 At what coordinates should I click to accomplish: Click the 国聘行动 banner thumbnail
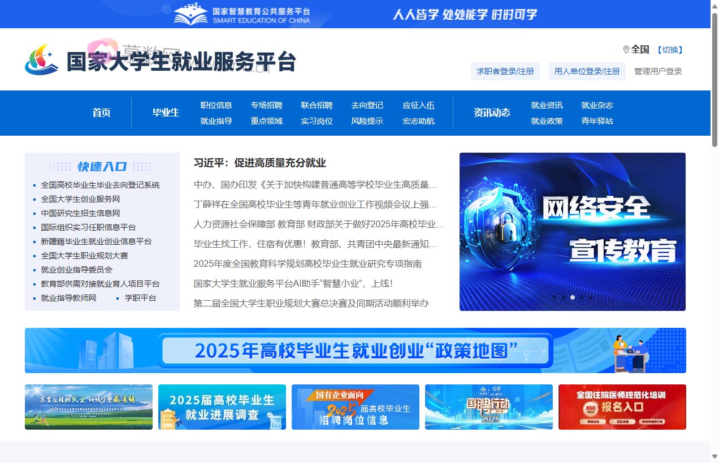(x=488, y=407)
